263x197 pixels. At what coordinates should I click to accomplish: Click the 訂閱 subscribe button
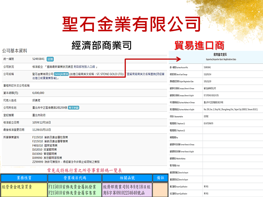[50, 59]
